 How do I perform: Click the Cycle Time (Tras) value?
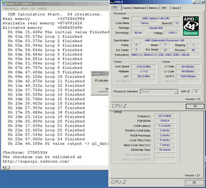click(x=165, y=140)
